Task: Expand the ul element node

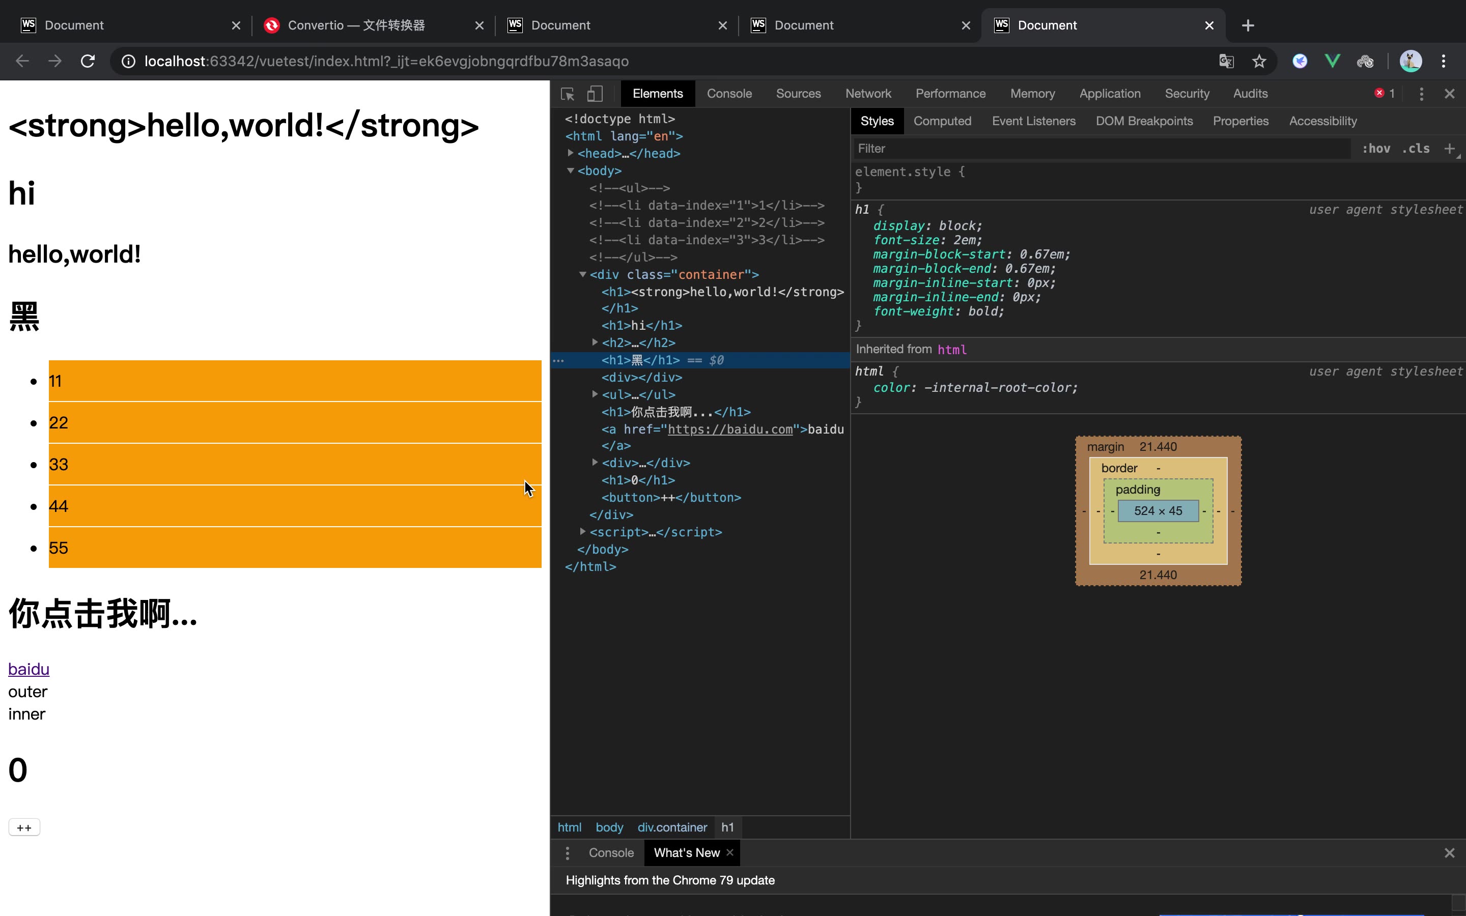Action: pyautogui.click(x=595, y=394)
